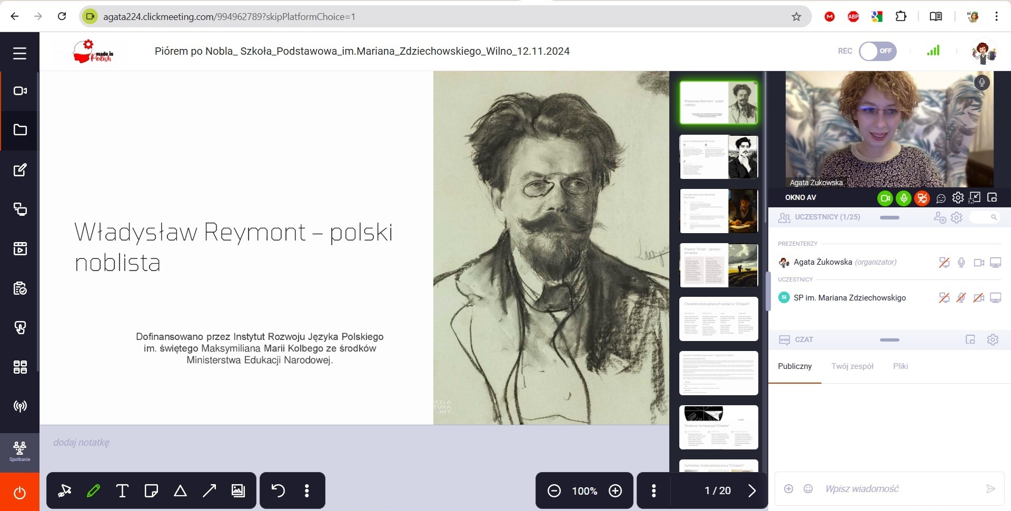Undo the last drawing action

click(278, 490)
